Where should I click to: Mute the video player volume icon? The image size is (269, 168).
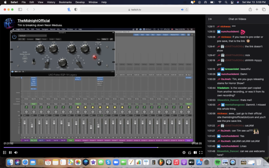[16, 152]
